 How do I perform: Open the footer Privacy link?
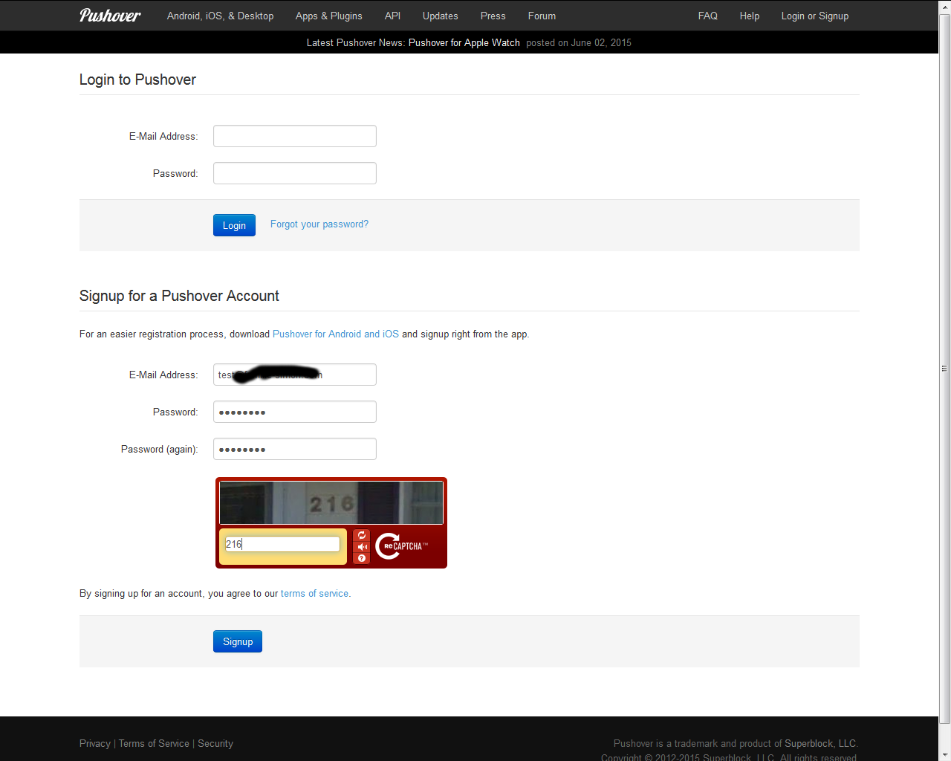pyautogui.click(x=95, y=743)
